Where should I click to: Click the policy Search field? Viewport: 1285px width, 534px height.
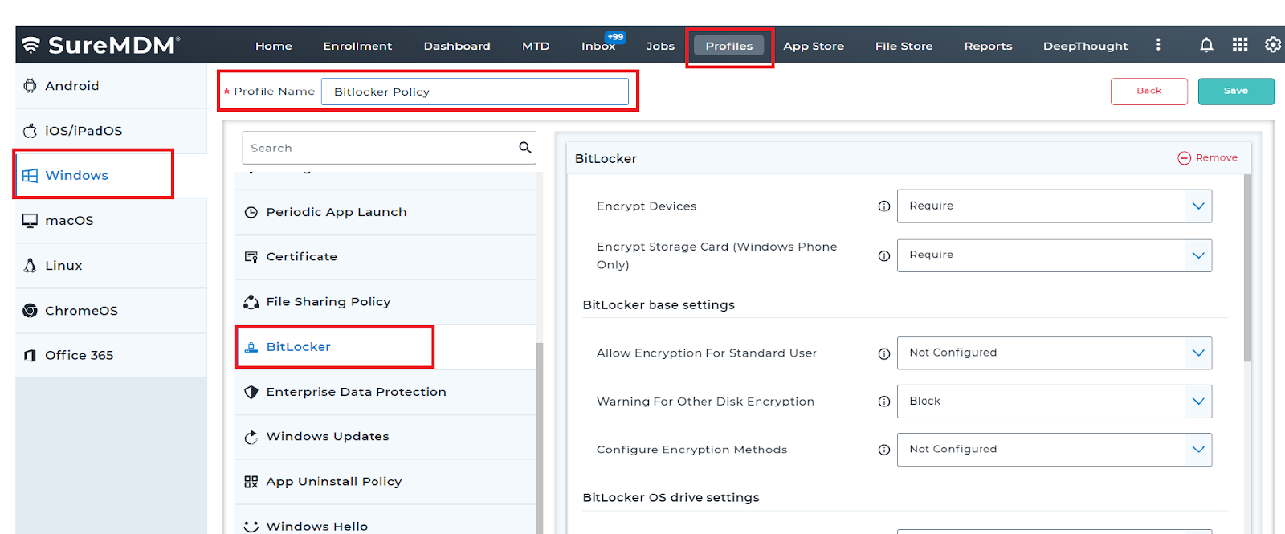389,148
